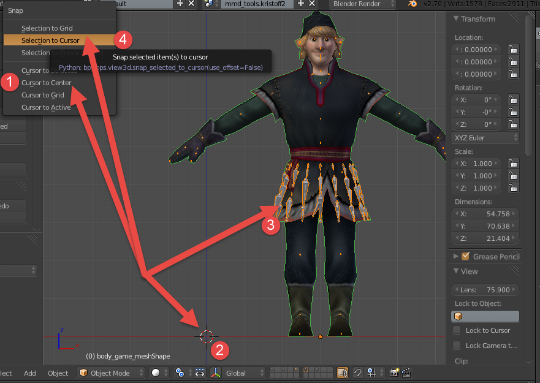Click Scale Z value 1.000 field
The height and width of the screenshot is (383, 540).
[477, 188]
